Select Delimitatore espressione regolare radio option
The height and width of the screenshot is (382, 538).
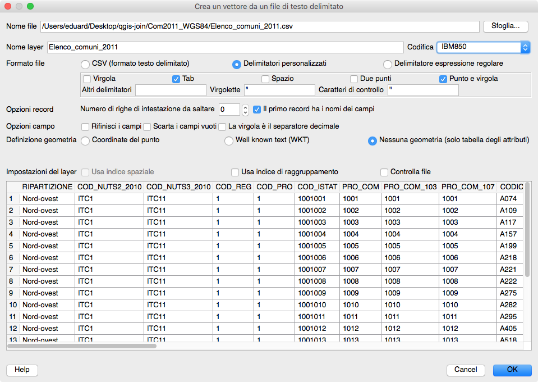(388, 64)
